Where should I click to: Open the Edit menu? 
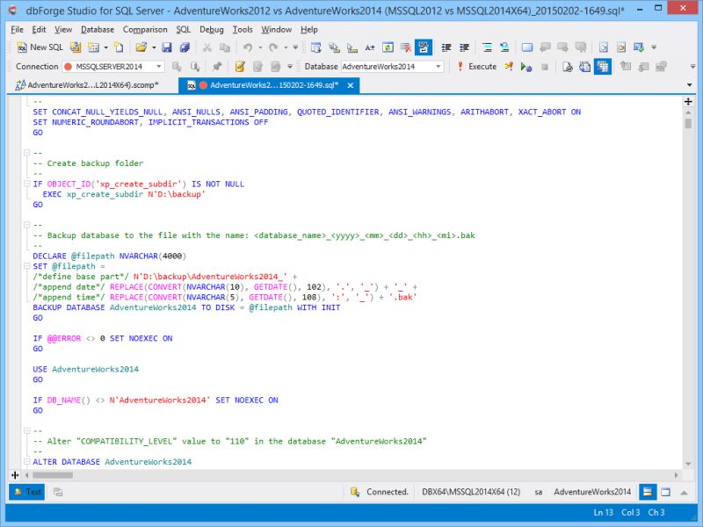point(39,30)
